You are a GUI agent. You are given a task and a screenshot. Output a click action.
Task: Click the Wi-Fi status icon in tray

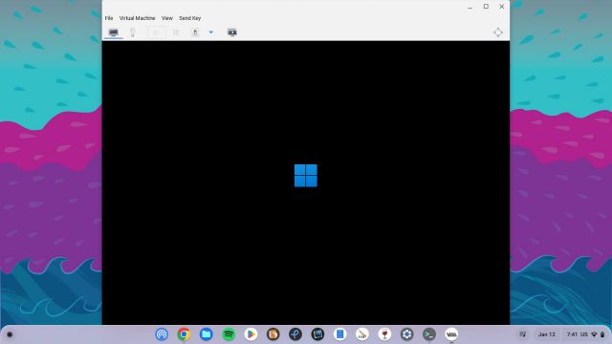point(594,334)
